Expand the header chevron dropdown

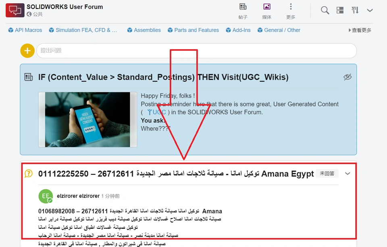370,10
